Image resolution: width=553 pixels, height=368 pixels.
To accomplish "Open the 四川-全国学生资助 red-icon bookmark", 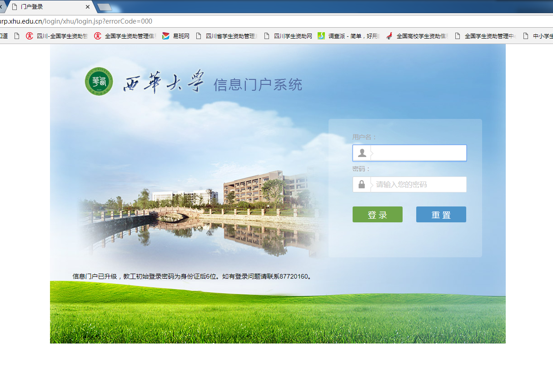I will coord(30,36).
